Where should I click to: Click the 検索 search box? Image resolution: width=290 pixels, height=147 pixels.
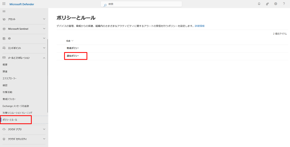(142, 4)
